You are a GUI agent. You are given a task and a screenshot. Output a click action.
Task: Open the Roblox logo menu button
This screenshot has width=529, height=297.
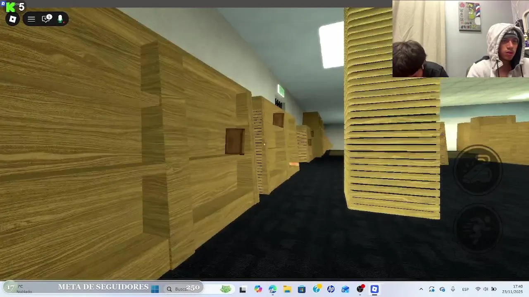tap(12, 19)
